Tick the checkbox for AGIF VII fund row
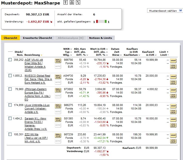Image resolution: width=183 pixels, height=160 pixels. [x=10, y=60]
